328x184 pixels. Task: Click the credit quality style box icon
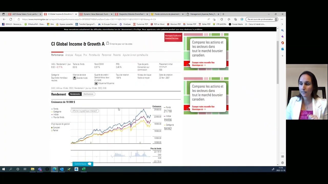[96, 83]
